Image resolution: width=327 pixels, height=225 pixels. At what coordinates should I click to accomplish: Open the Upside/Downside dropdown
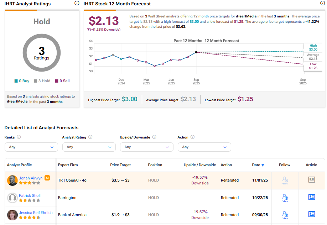[x=147, y=147]
